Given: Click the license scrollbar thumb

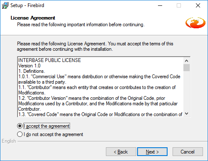Looking at the screenshot, I should click(x=187, y=67).
